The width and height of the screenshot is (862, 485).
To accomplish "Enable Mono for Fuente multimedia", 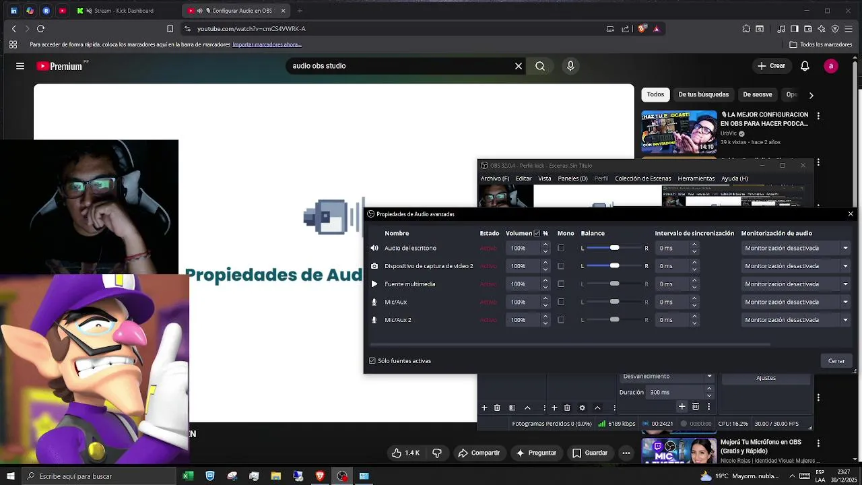I will tap(561, 284).
